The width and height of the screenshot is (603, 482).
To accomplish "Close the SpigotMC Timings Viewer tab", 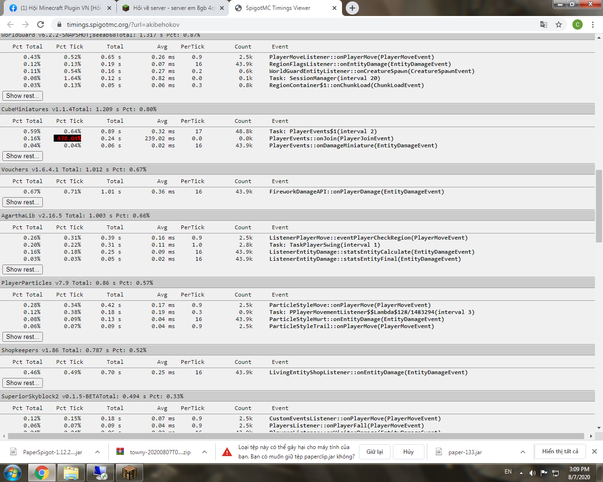I will [334, 8].
